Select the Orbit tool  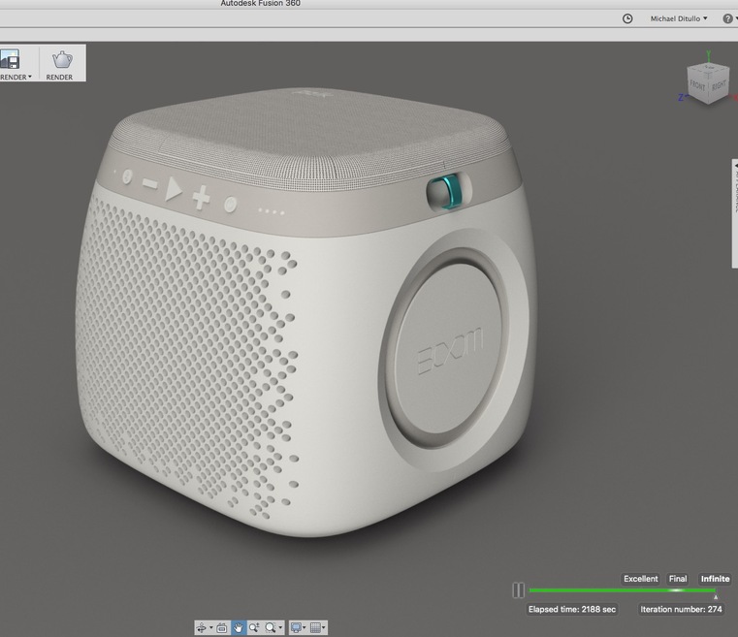pyautogui.click(x=201, y=627)
